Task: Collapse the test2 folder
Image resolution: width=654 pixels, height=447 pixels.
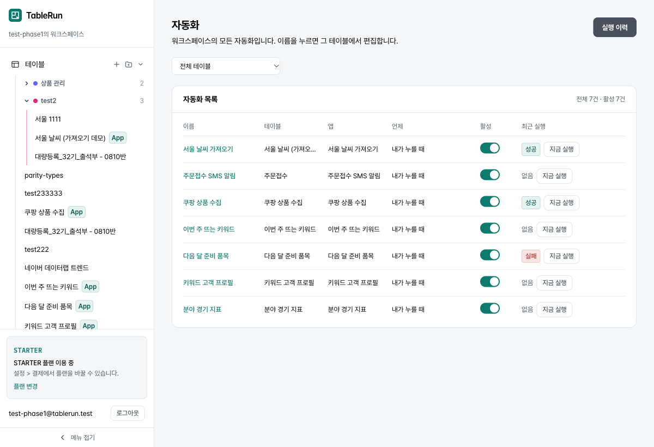Action: point(27,101)
